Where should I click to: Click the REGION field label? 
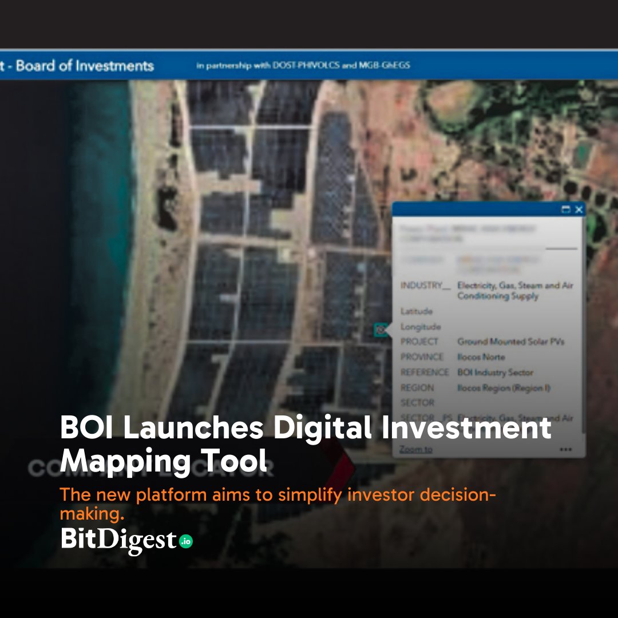click(417, 388)
